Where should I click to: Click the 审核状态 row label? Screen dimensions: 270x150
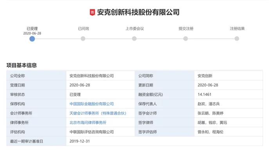coord(17,94)
